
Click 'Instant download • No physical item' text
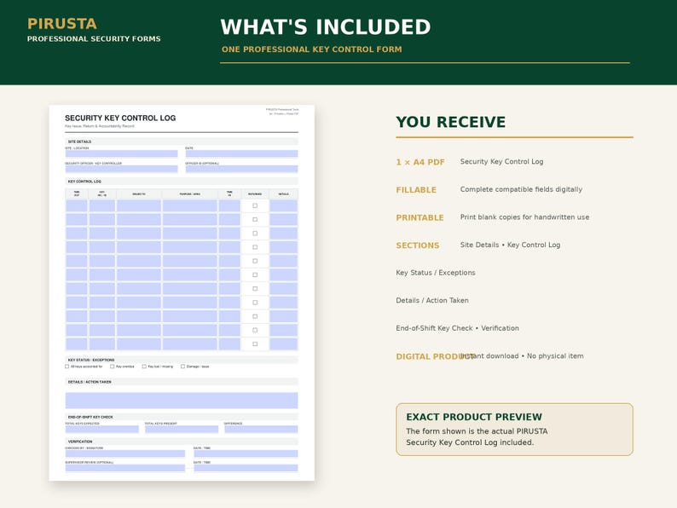[522, 356]
